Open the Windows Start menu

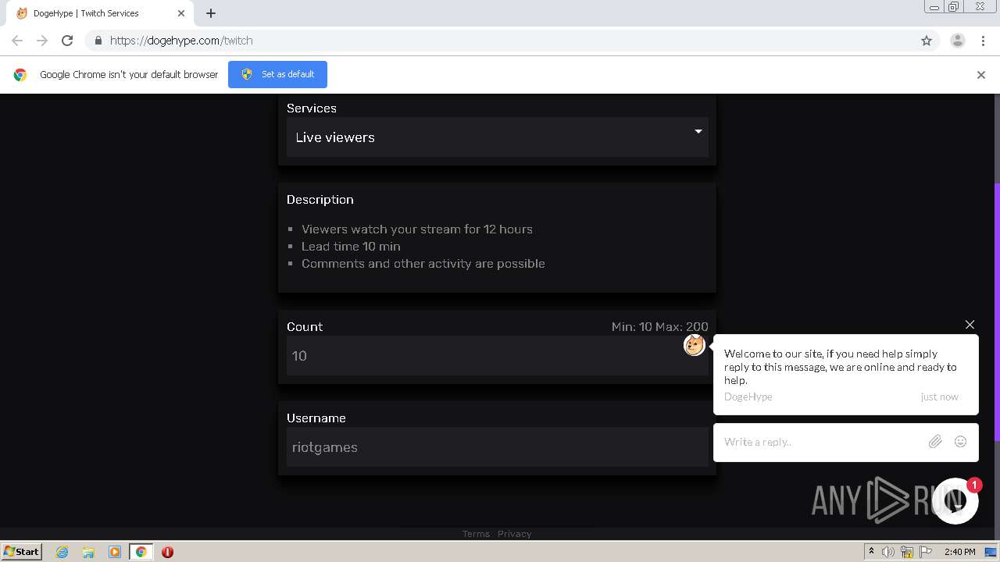click(21, 552)
